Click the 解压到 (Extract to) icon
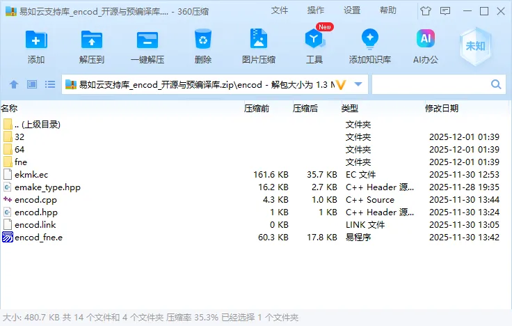Viewport: 512px width, 326px height. tap(91, 40)
